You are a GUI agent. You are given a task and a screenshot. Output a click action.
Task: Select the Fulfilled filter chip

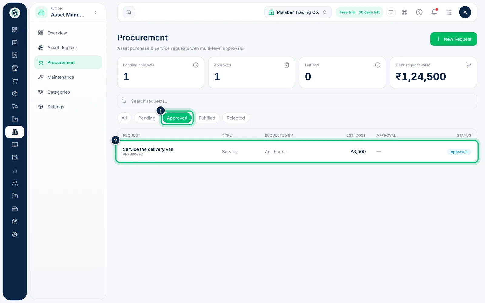pos(207,118)
